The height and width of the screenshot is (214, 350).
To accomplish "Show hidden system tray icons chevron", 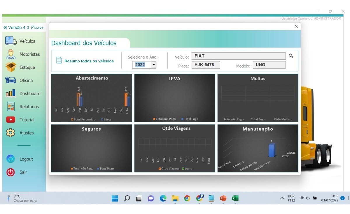I will 282,198.
